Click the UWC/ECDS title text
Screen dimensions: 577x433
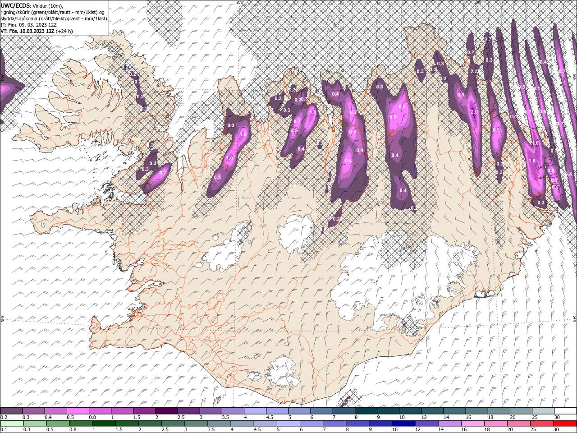pos(16,5)
